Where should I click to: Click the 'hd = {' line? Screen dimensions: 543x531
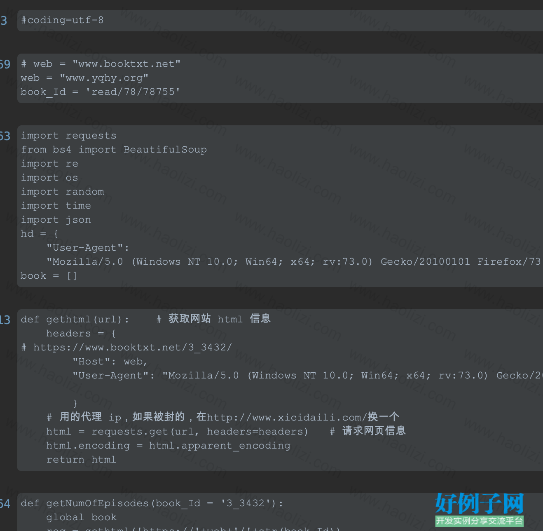point(40,234)
